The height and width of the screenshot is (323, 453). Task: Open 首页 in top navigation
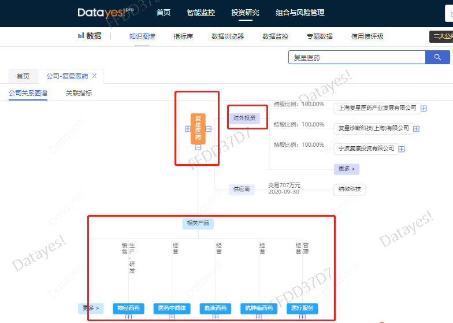(164, 13)
